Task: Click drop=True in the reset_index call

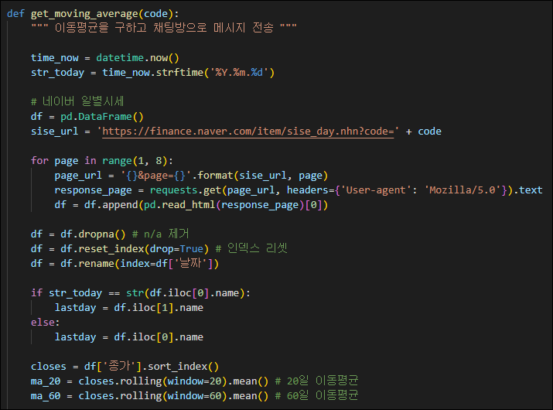Action: (176, 249)
